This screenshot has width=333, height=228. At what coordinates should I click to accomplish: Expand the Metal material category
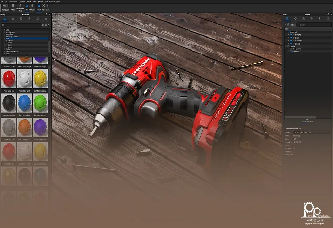pos(4,30)
